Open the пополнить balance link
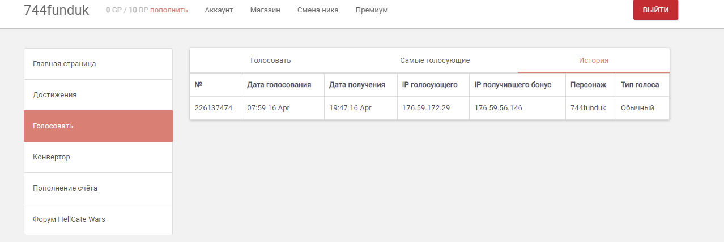 169,10
